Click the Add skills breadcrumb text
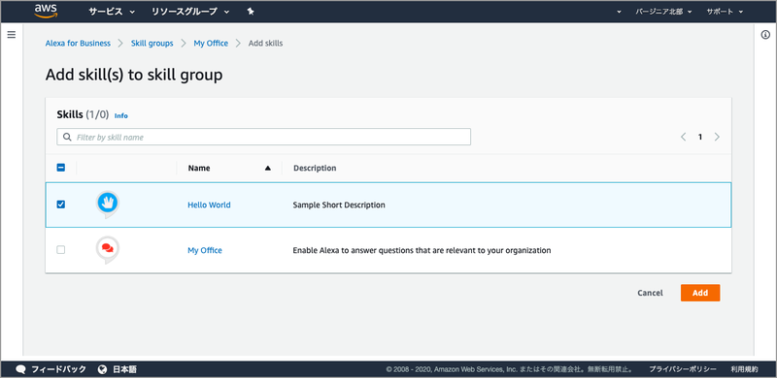This screenshot has height=378, width=777. click(265, 43)
